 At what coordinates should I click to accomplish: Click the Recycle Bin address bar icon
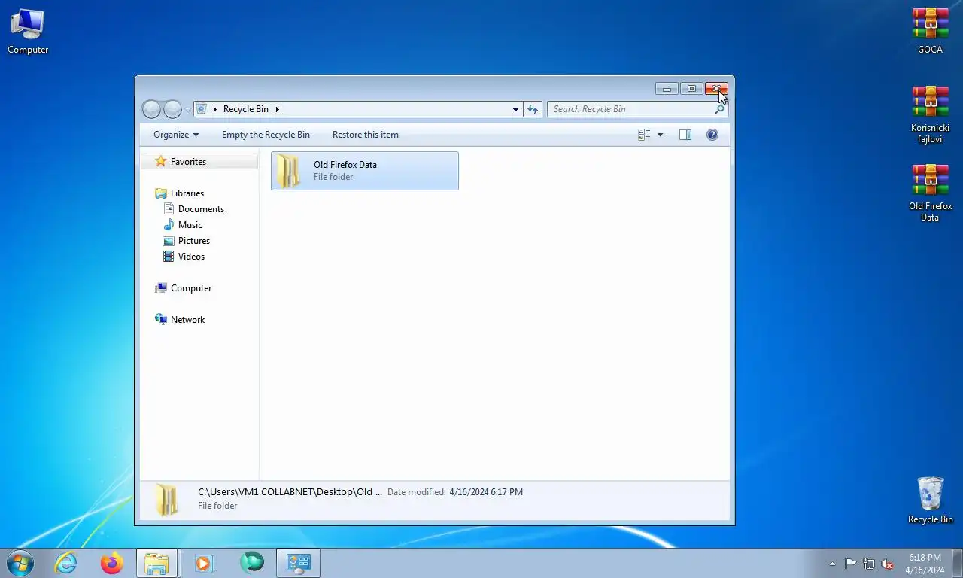202,109
